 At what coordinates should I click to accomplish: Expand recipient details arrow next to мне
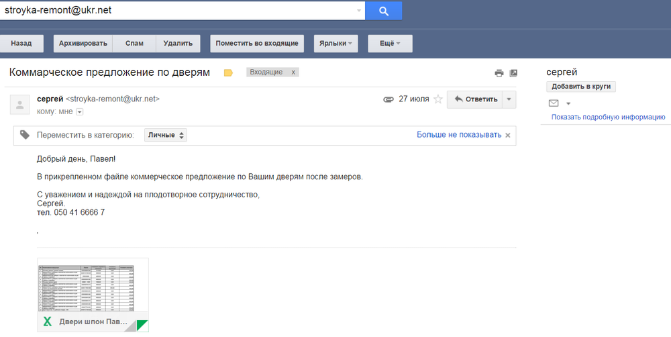click(80, 111)
